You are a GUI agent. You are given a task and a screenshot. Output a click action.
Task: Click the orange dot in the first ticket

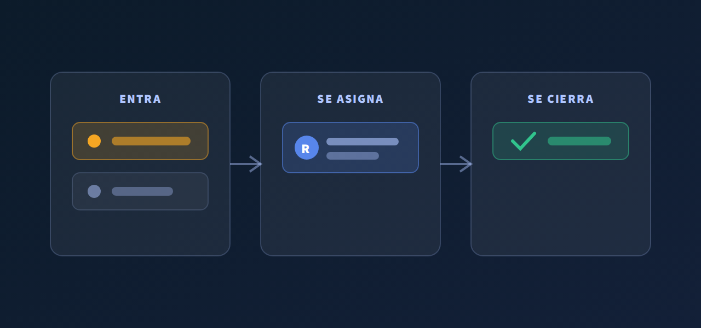(94, 141)
